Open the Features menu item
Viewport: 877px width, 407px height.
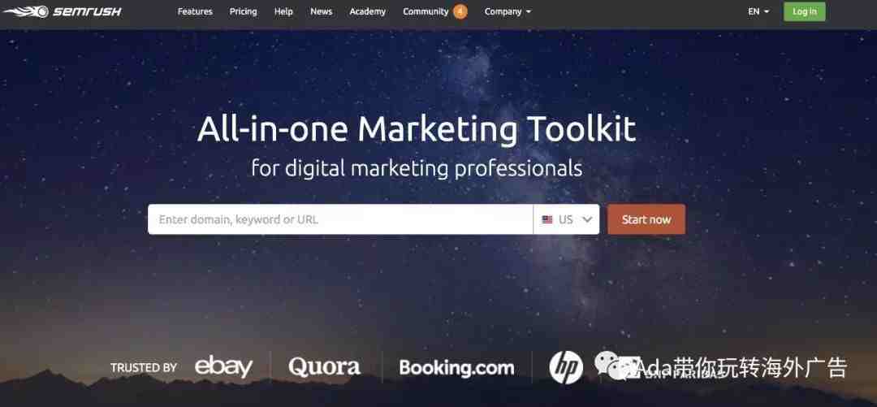pos(195,11)
